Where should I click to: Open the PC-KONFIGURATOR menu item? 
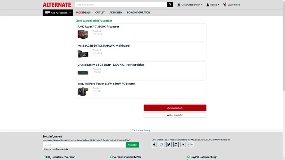[138, 12]
